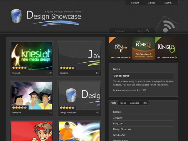Open Javazine in posts list
The image size is (188, 141).
coord(118,118)
